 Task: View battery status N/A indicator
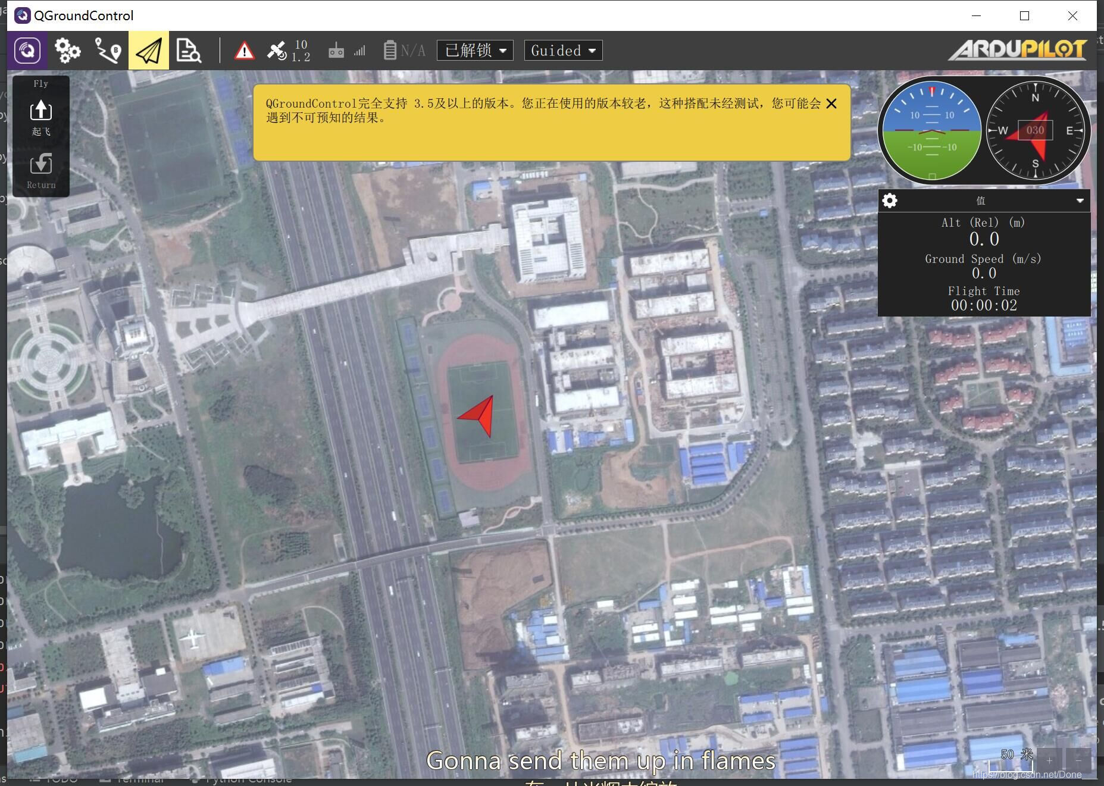pyautogui.click(x=404, y=51)
